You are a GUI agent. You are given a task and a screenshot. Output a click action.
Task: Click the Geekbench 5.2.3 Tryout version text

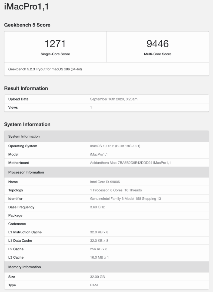pyautogui.click(x=45, y=69)
